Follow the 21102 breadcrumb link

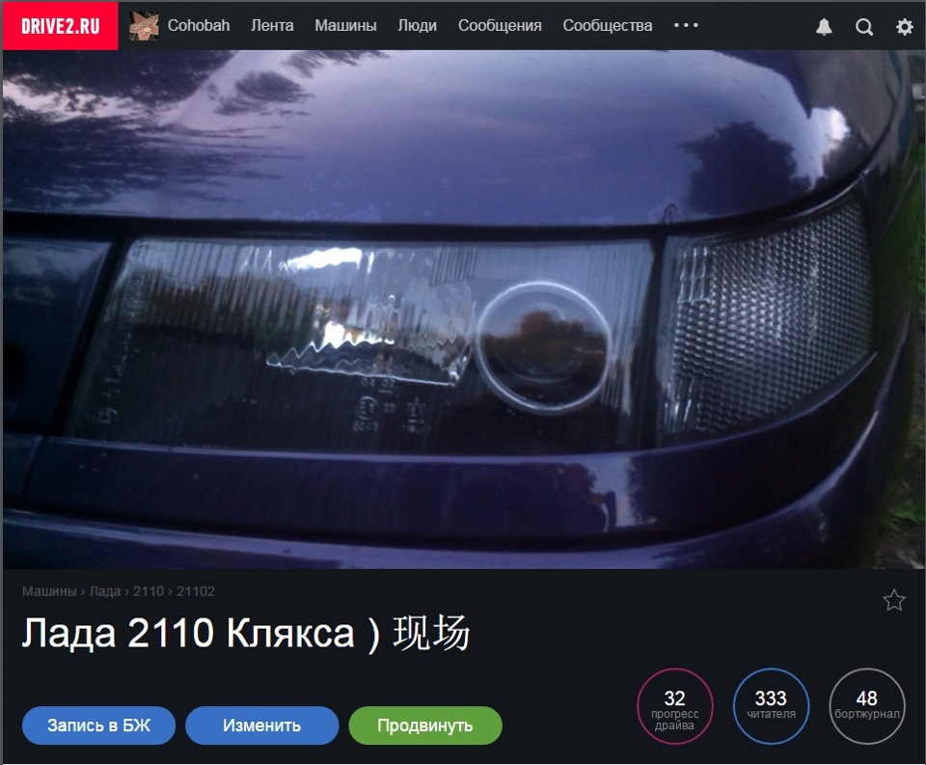196,591
